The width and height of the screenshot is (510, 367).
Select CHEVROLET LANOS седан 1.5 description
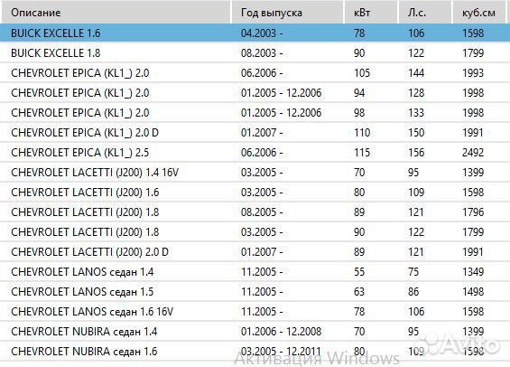[82, 291]
